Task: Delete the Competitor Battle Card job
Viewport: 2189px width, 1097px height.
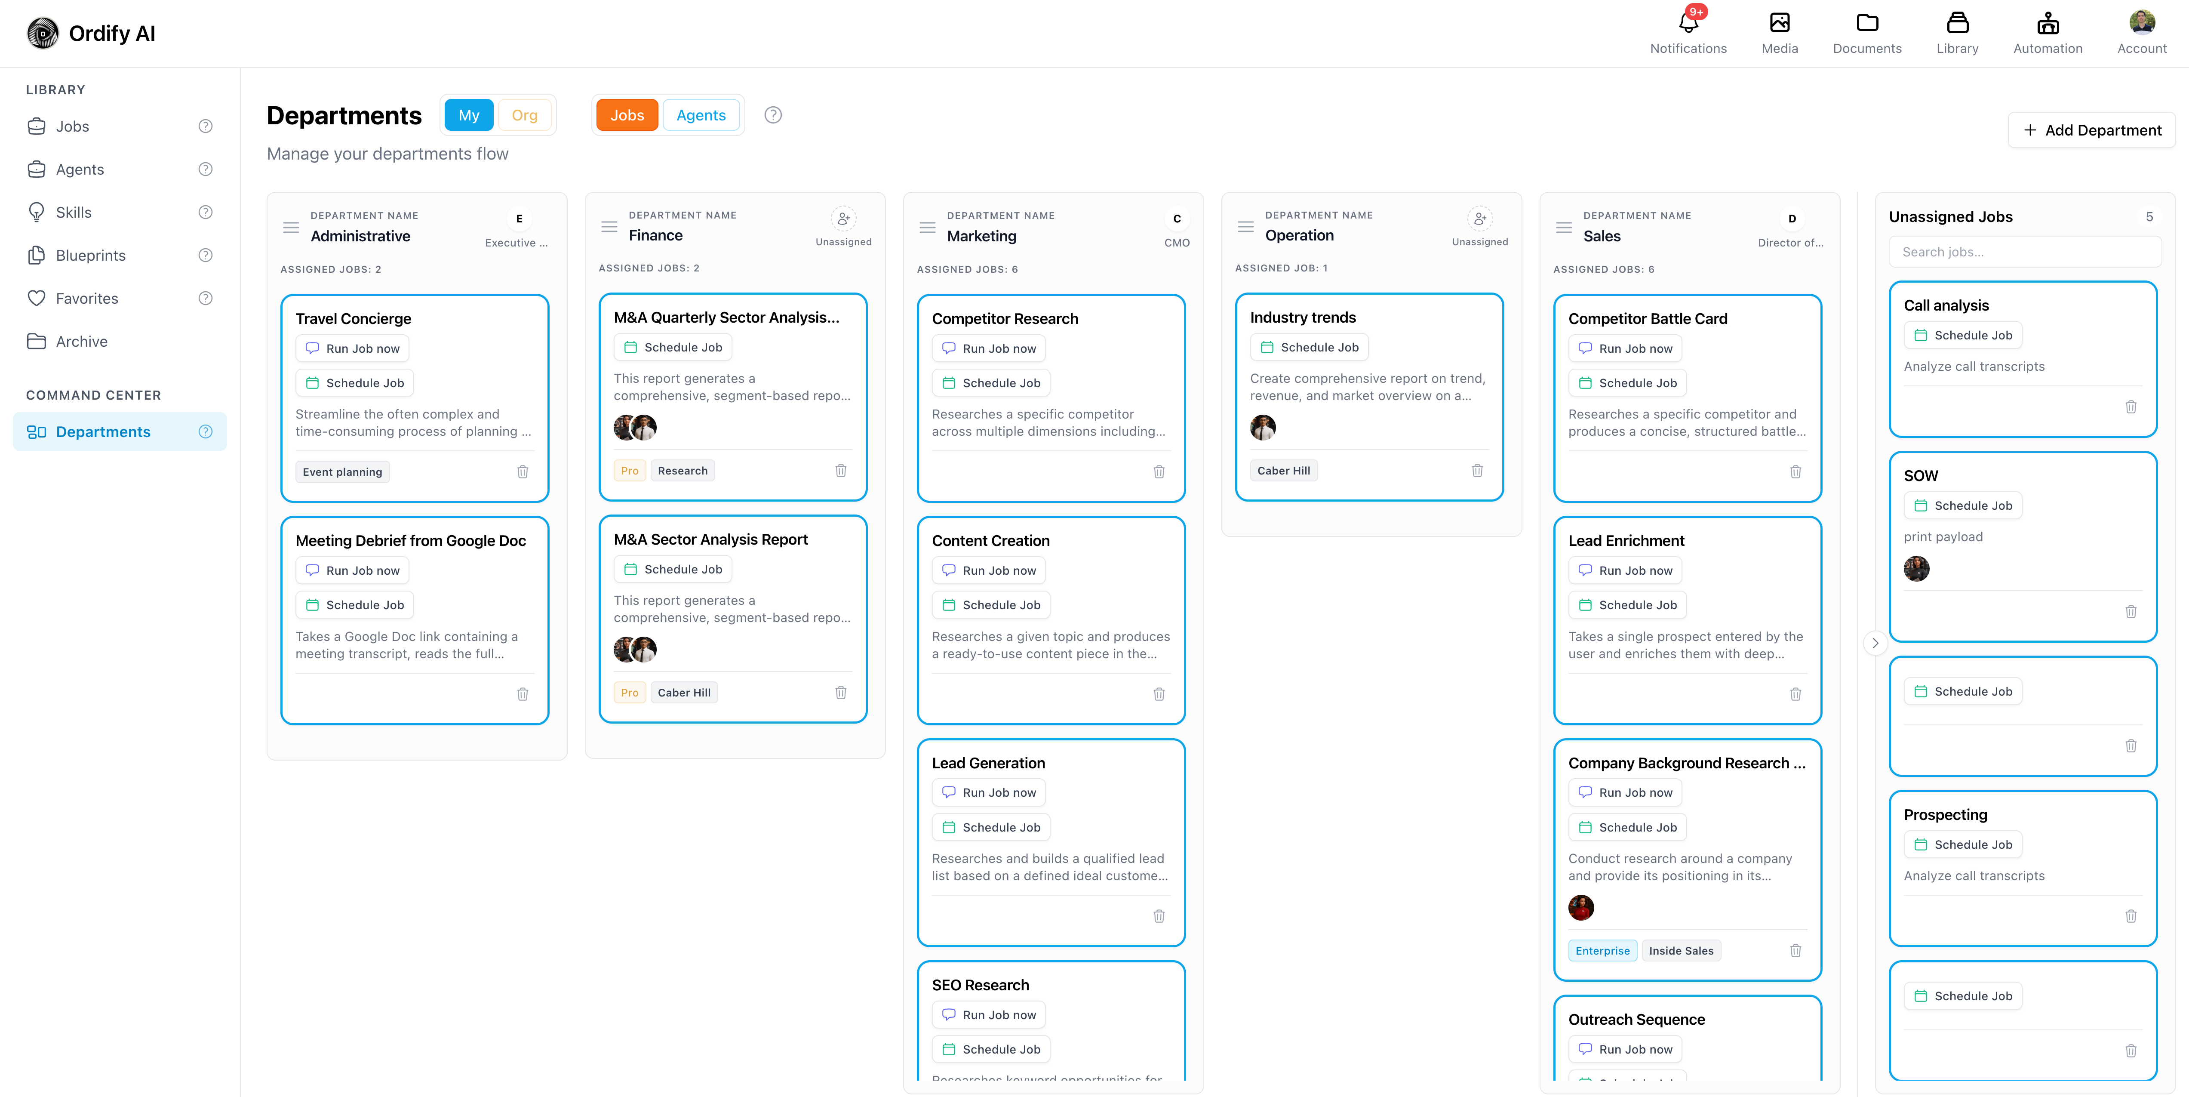Action: (1795, 471)
